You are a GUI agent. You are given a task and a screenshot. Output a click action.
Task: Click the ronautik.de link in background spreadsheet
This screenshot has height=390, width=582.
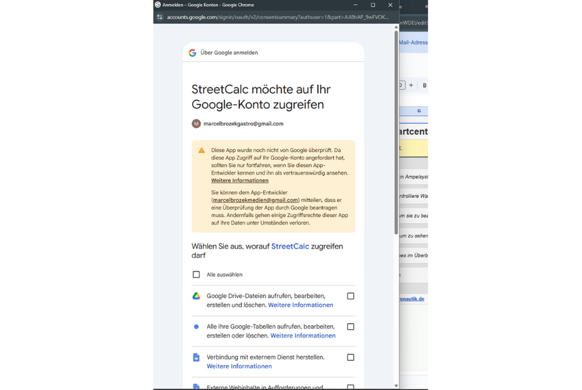[412, 299]
